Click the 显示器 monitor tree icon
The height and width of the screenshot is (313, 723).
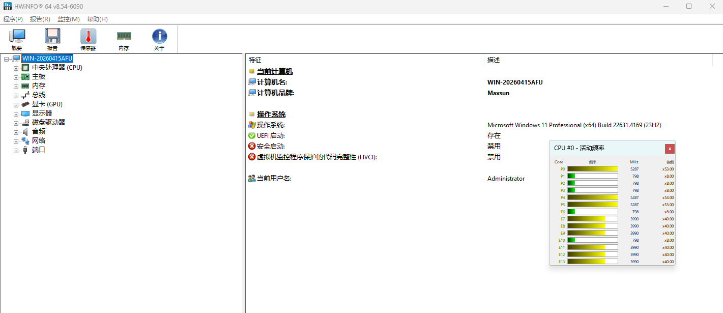point(25,113)
